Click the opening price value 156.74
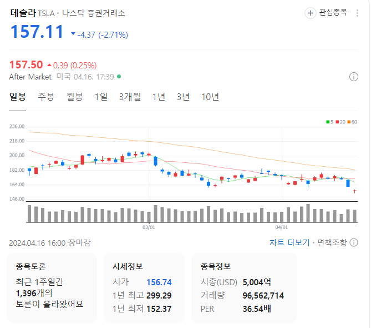 pyautogui.click(x=159, y=282)
